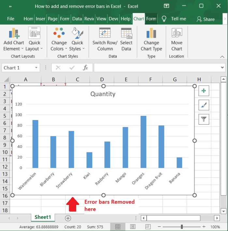
Task: Expand the Name Box dropdown arrow
Action: coord(36,68)
